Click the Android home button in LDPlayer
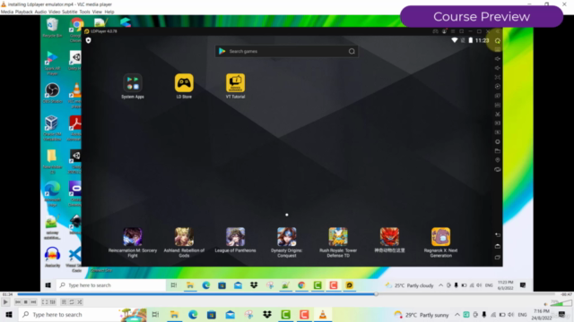The image size is (574, 322). (498, 246)
